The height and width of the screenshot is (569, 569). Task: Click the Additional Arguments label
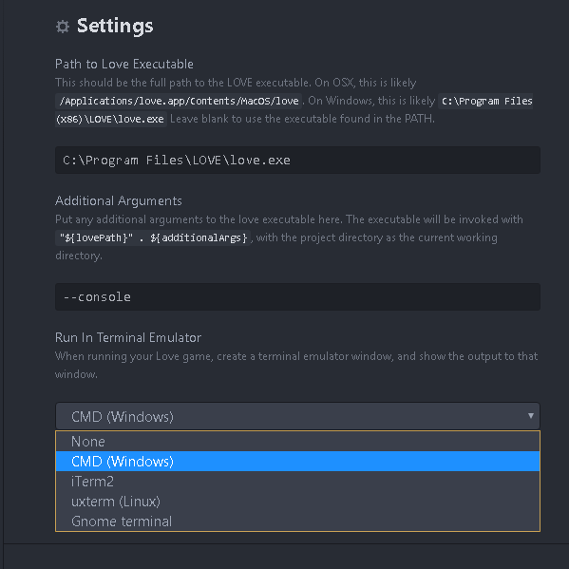coord(119,201)
